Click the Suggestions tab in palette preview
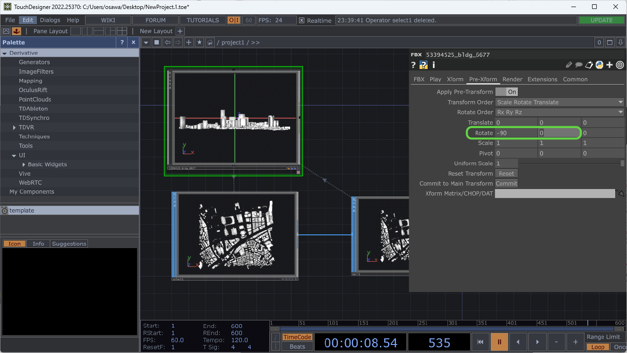Image resolution: width=627 pixels, height=353 pixels. click(69, 244)
